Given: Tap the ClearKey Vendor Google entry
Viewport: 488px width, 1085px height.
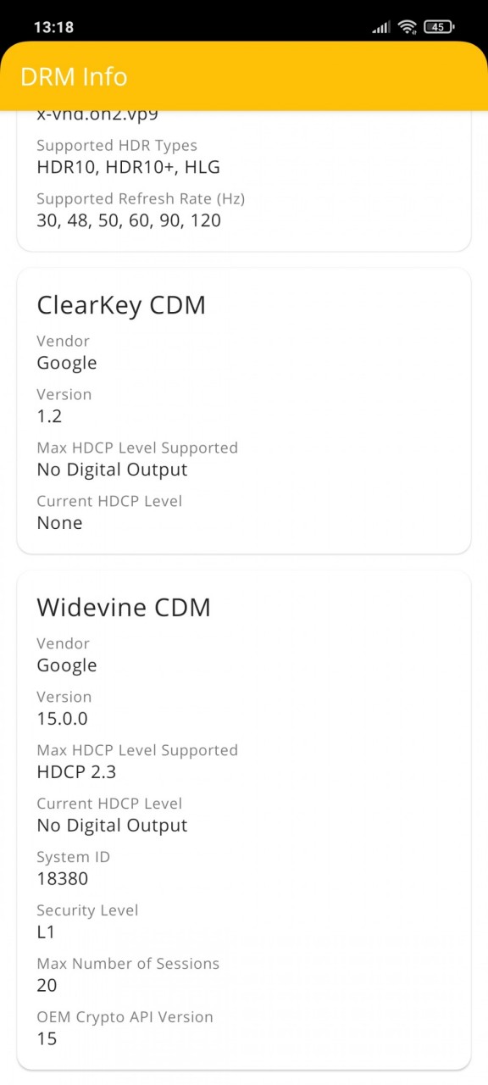Looking at the screenshot, I should [67, 363].
